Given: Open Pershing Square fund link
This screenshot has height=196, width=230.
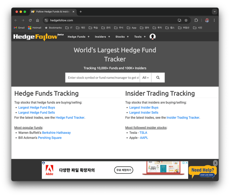Looking at the screenshot, I should click(x=50, y=138).
